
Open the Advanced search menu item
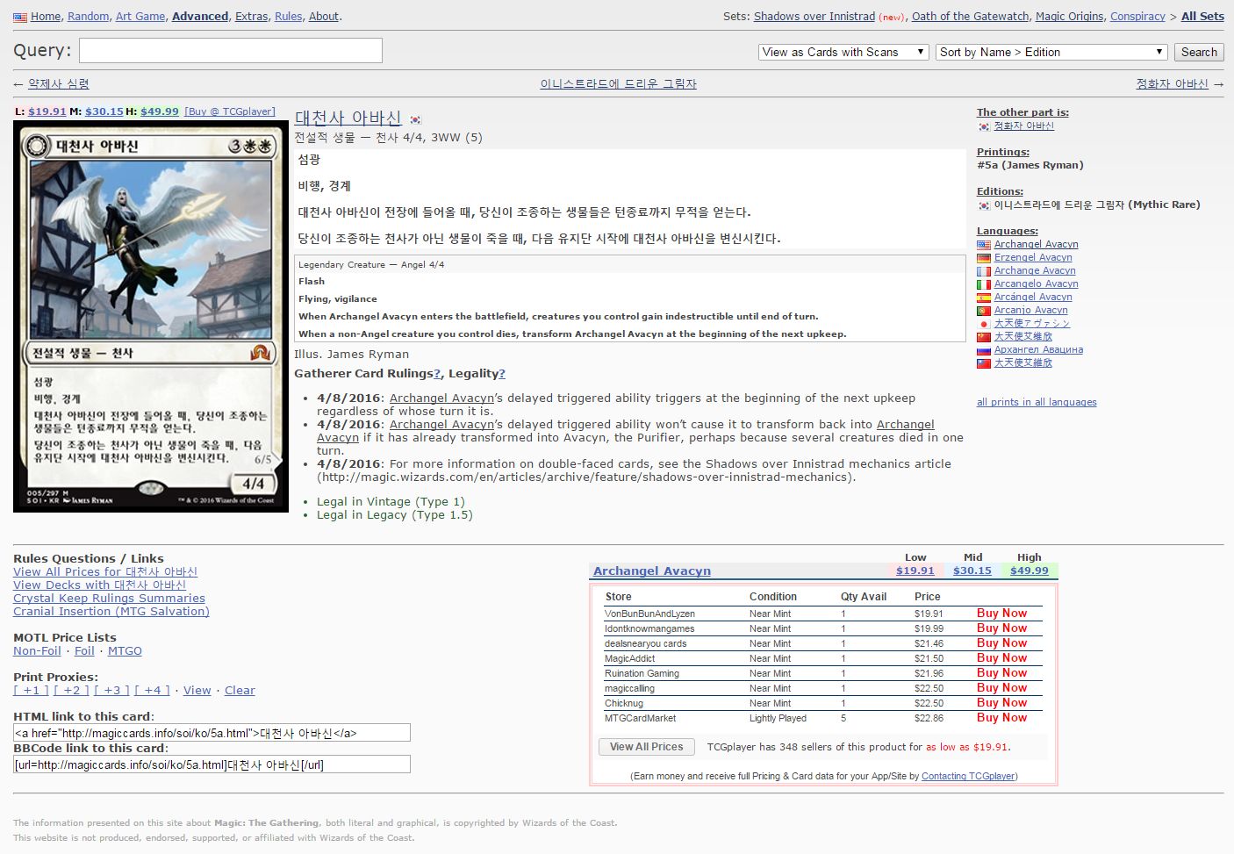[x=200, y=17]
